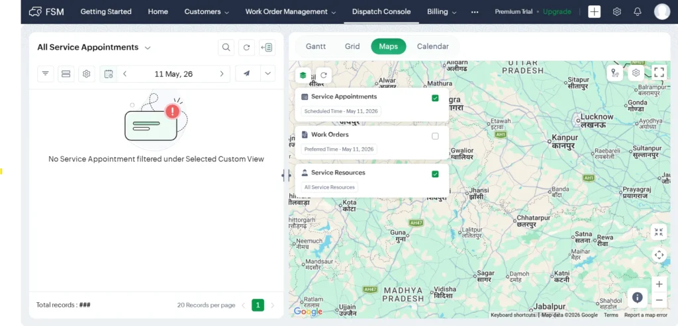Open the map Terms link
This screenshot has height=326, width=678.
(x=610, y=315)
